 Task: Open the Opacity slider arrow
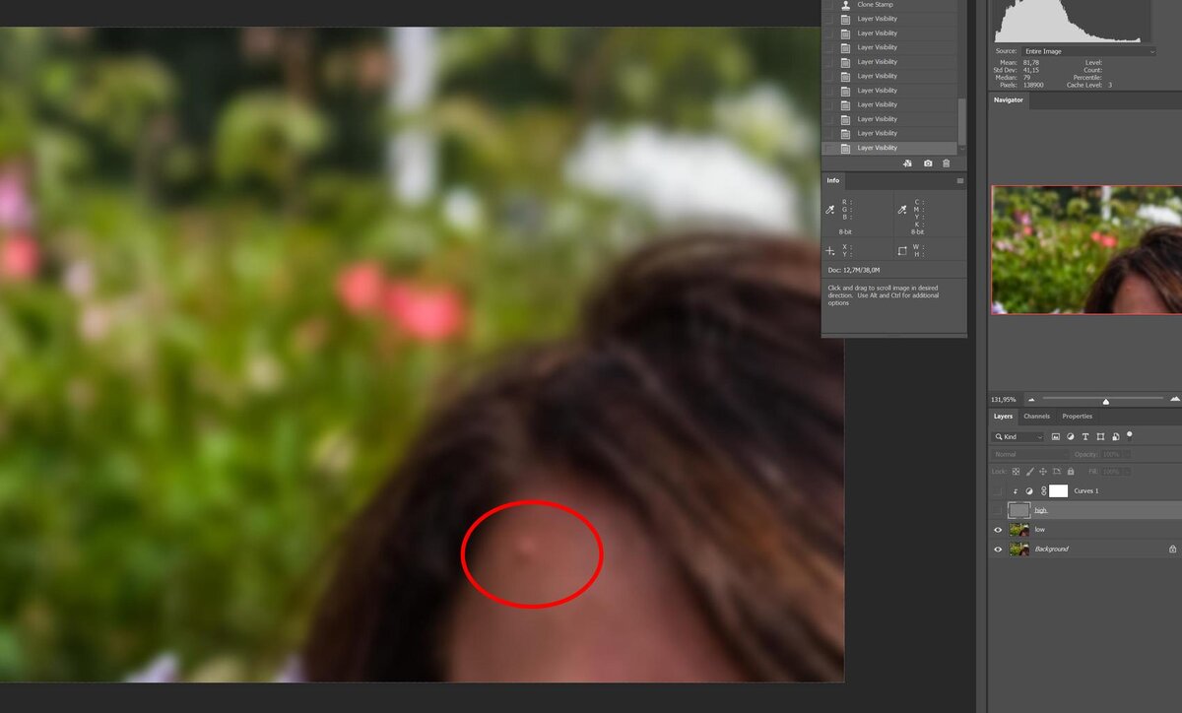point(1127,454)
